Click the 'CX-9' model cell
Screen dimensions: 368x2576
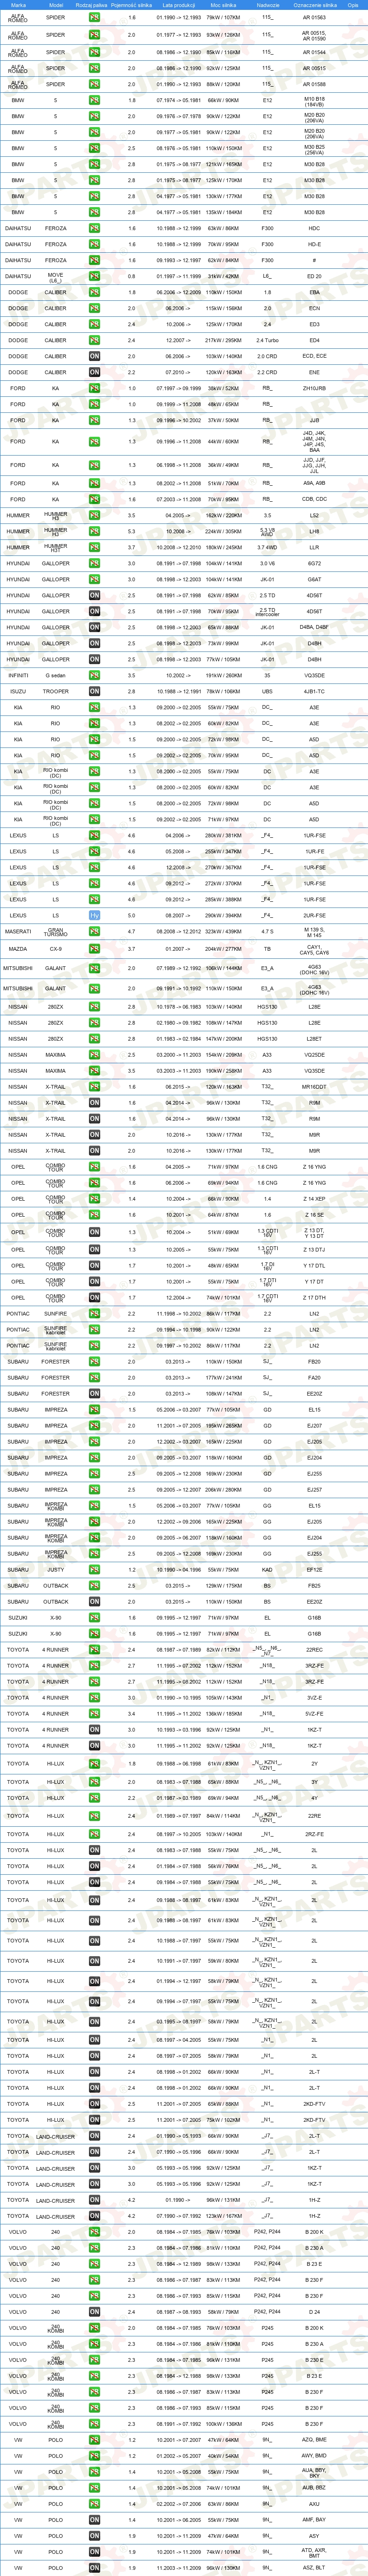tap(56, 949)
